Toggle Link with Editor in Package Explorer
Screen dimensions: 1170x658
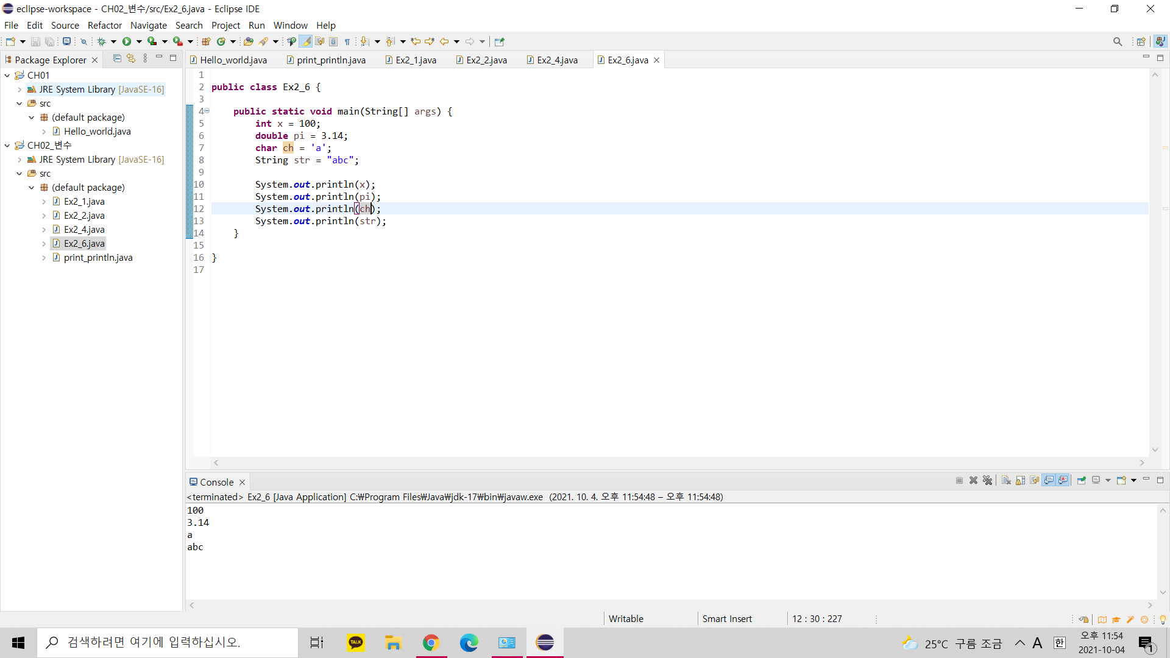click(x=131, y=58)
